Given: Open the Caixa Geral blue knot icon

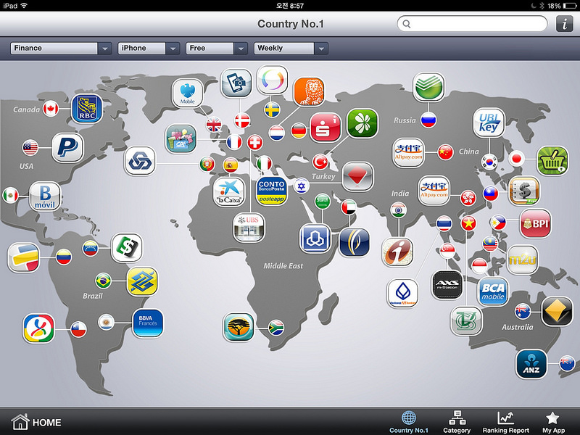Looking at the screenshot, I should [x=140, y=161].
